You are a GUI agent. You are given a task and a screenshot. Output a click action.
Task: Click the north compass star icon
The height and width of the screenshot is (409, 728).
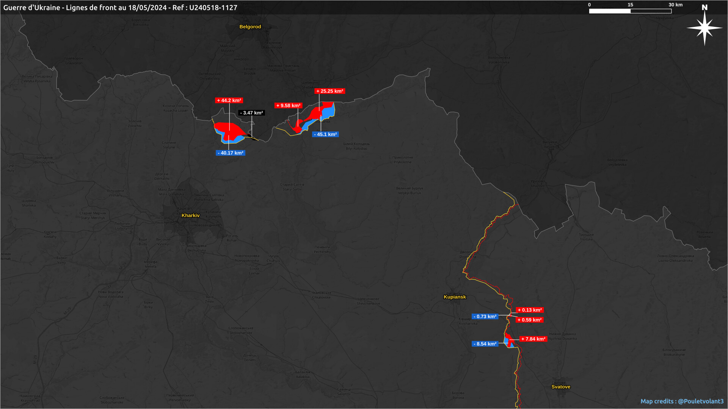[704, 28]
